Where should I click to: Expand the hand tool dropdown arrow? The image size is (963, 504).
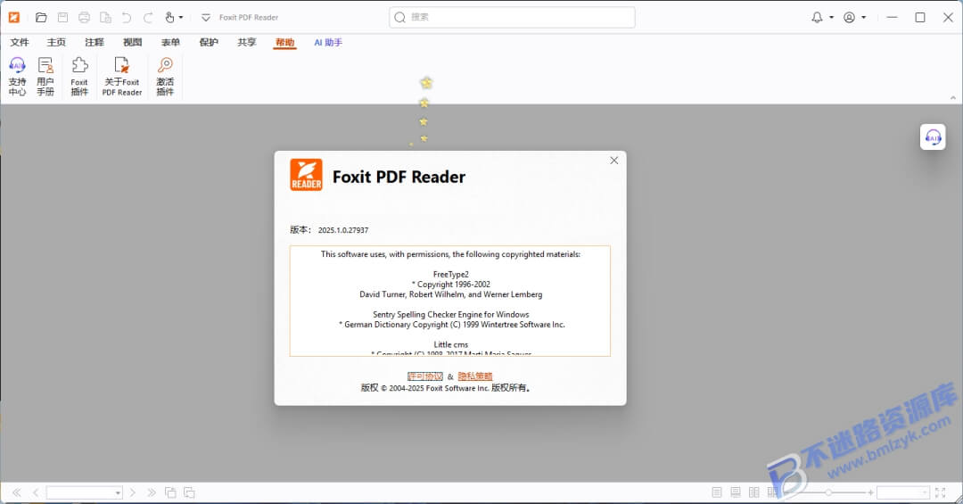click(x=180, y=17)
